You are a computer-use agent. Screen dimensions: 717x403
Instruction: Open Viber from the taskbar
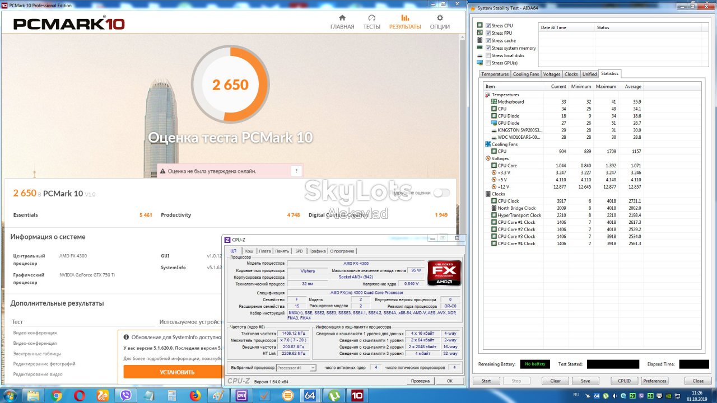pyautogui.click(x=126, y=395)
